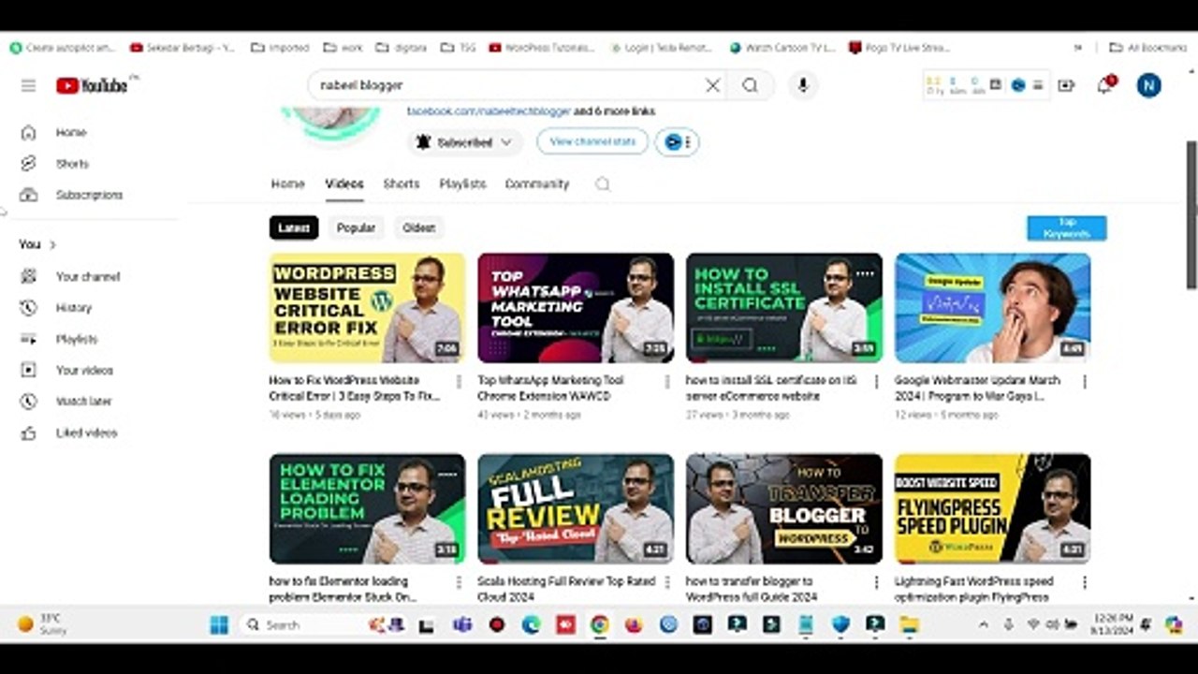Image resolution: width=1198 pixels, height=674 pixels.
Task: Expand the You section chevron
Action: click(52, 244)
